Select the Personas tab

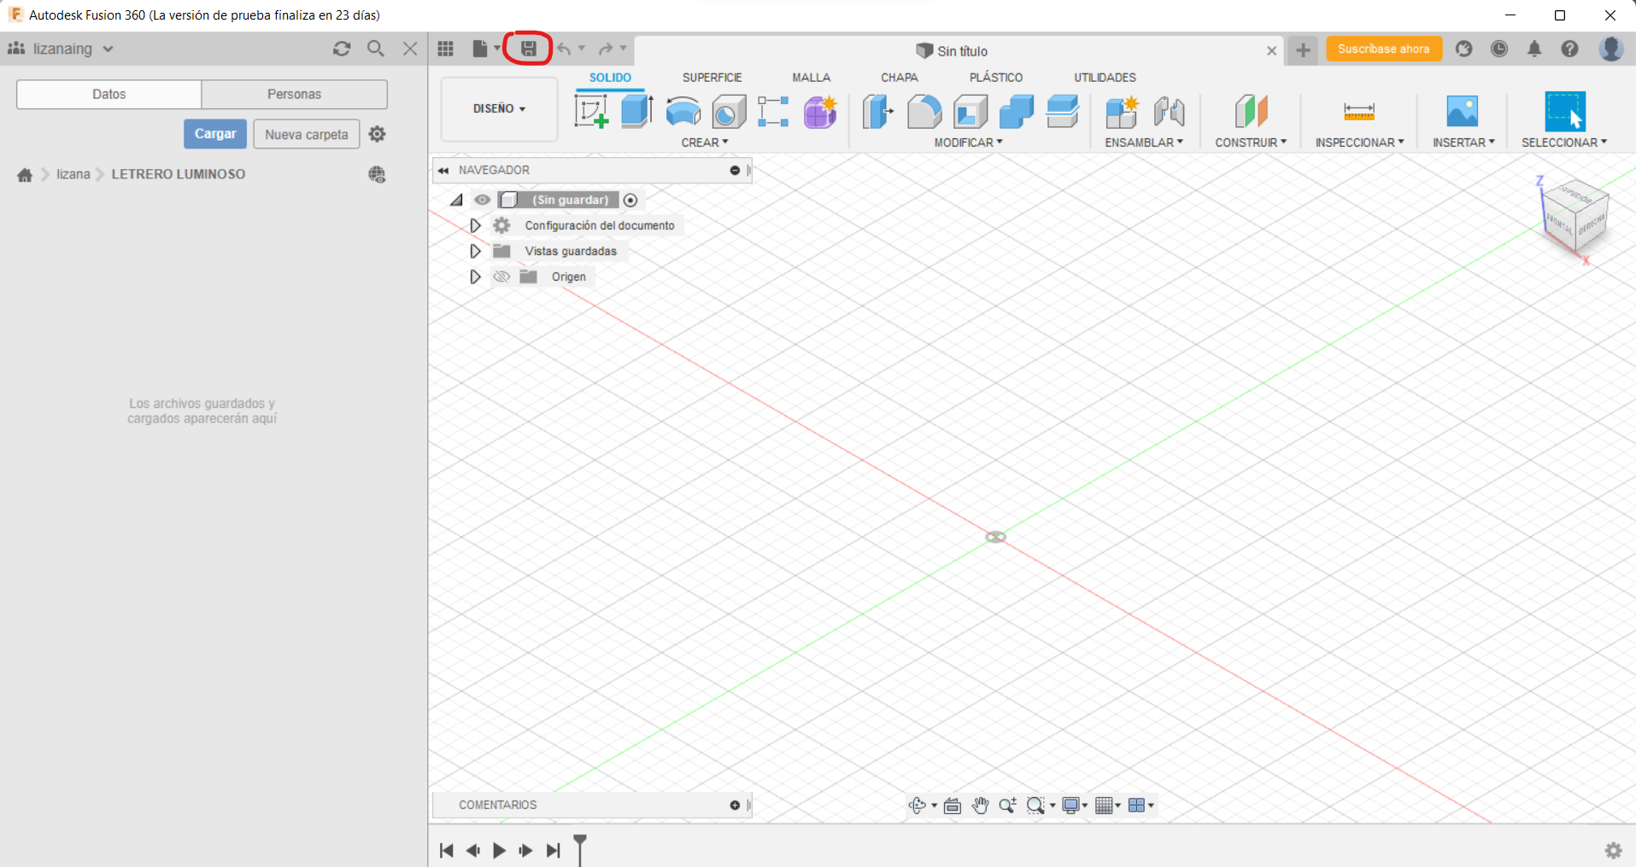(295, 94)
